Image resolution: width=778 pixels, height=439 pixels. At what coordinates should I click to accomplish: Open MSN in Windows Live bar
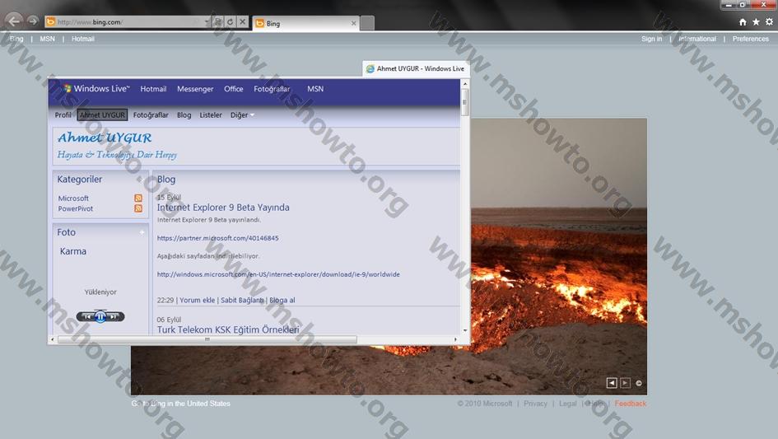(315, 89)
